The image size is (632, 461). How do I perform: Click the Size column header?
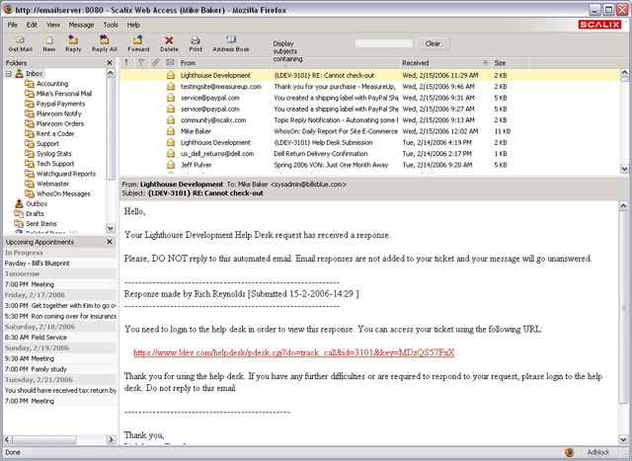pos(500,63)
